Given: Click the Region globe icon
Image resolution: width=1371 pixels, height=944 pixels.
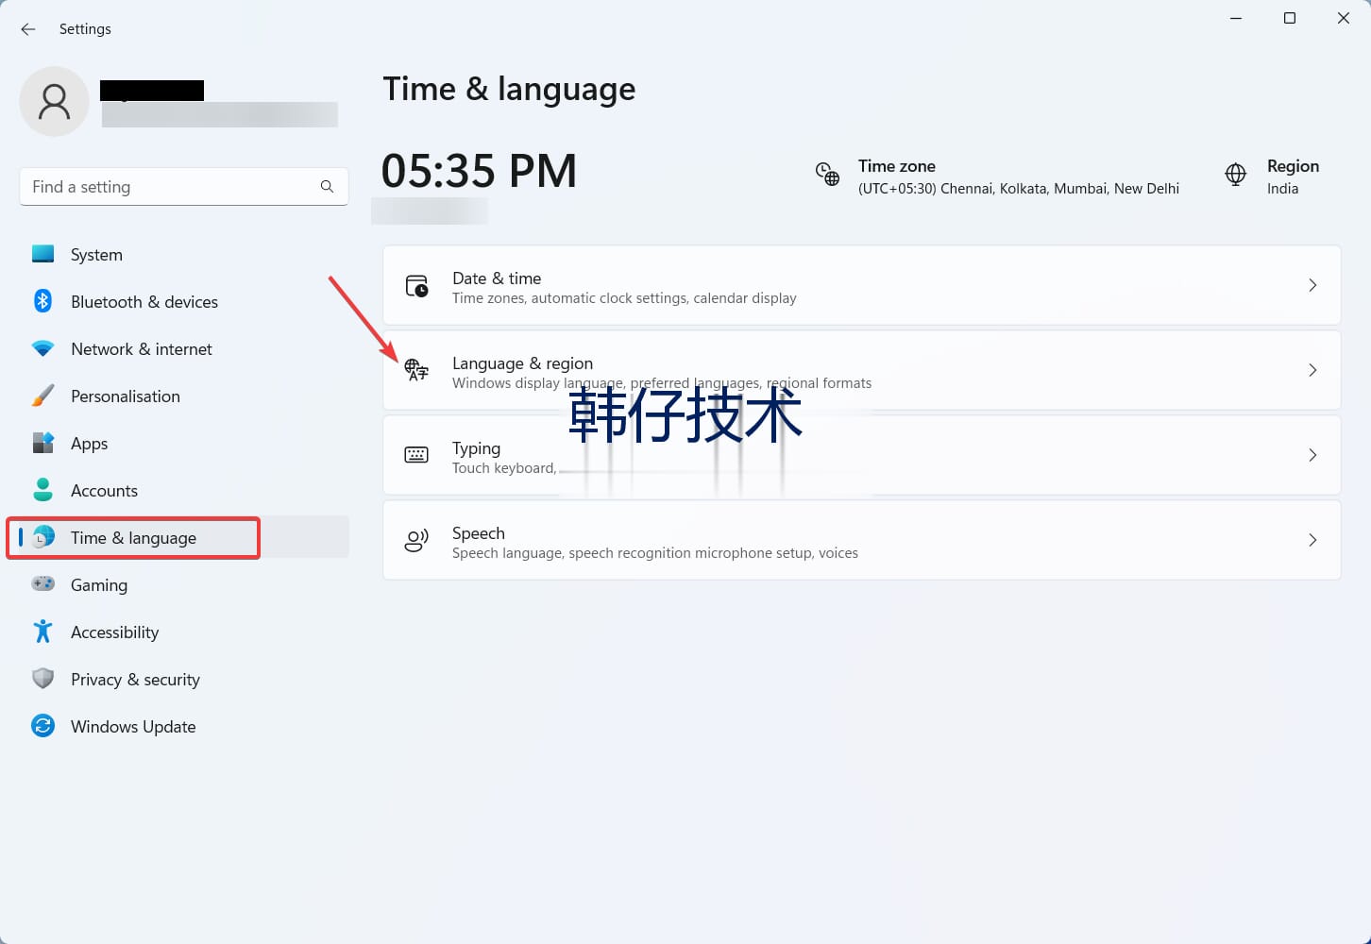Looking at the screenshot, I should 1235,175.
